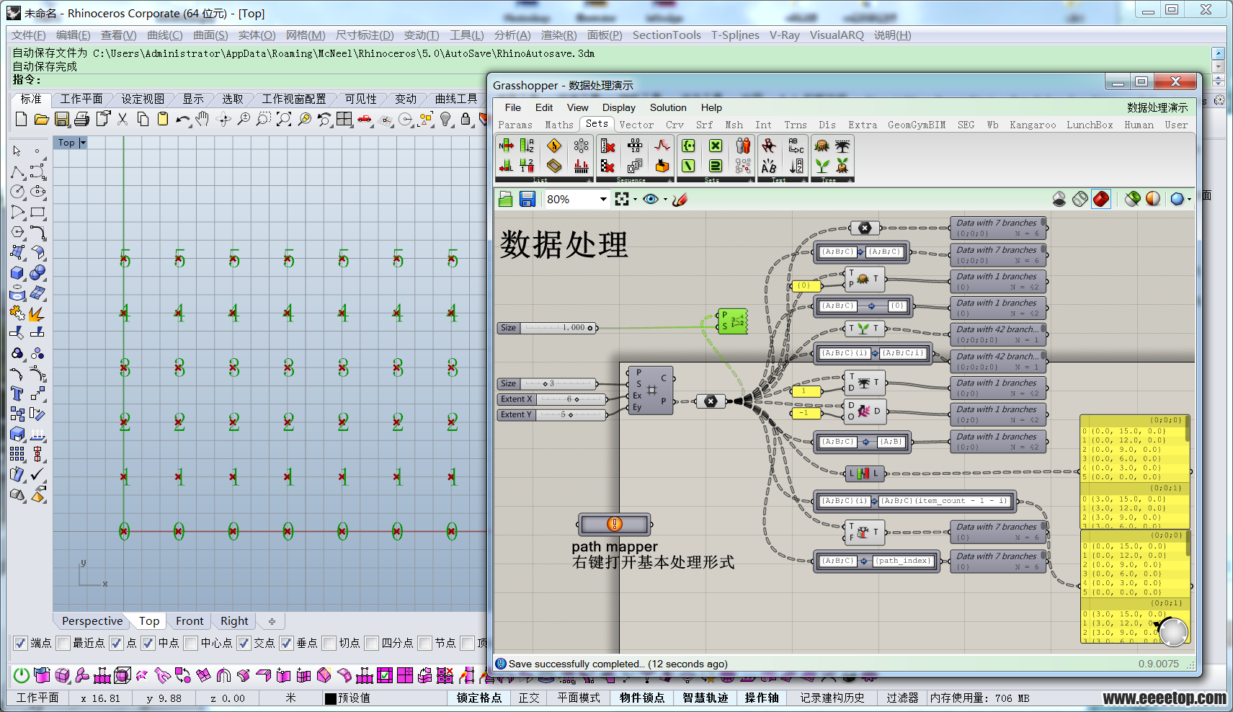Switch to the Front viewport tab
This screenshot has width=1233, height=712.
click(x=190, y=620)
